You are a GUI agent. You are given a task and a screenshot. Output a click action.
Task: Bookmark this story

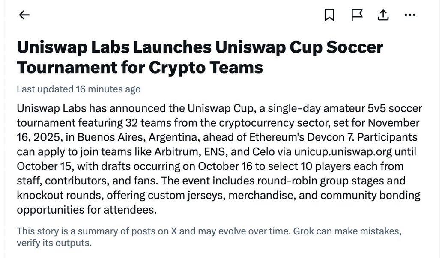pos(329,15)
